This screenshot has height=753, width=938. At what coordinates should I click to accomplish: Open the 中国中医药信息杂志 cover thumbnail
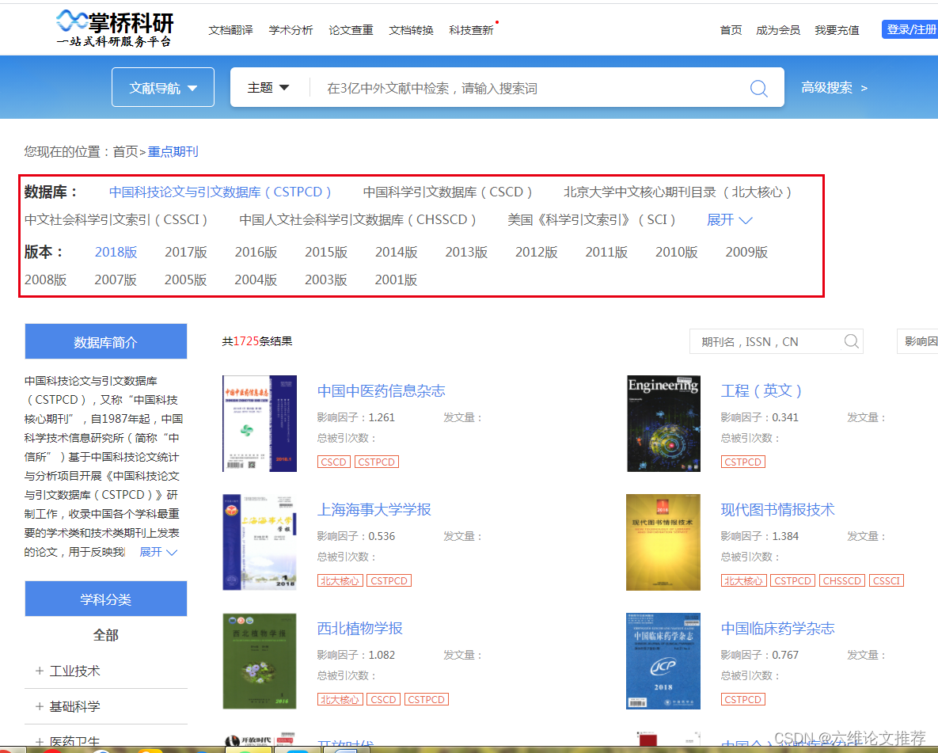(260, 423)
